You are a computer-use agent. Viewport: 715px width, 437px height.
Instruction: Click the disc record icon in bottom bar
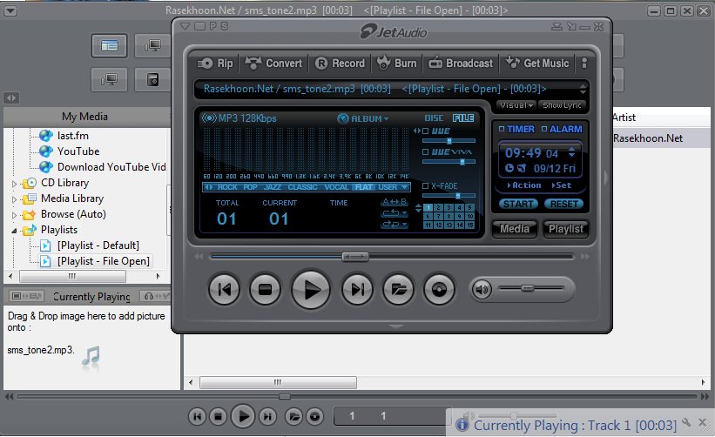coord(314,416)
